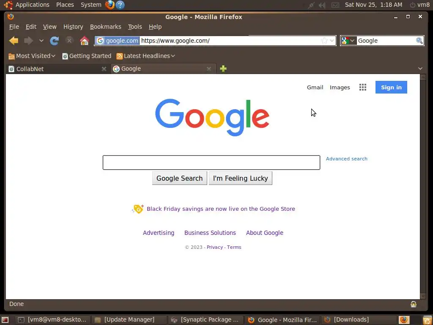The image size is (433, 325).
Task: Go back with the yellow Back arrow
Action: tap(14, 41)
